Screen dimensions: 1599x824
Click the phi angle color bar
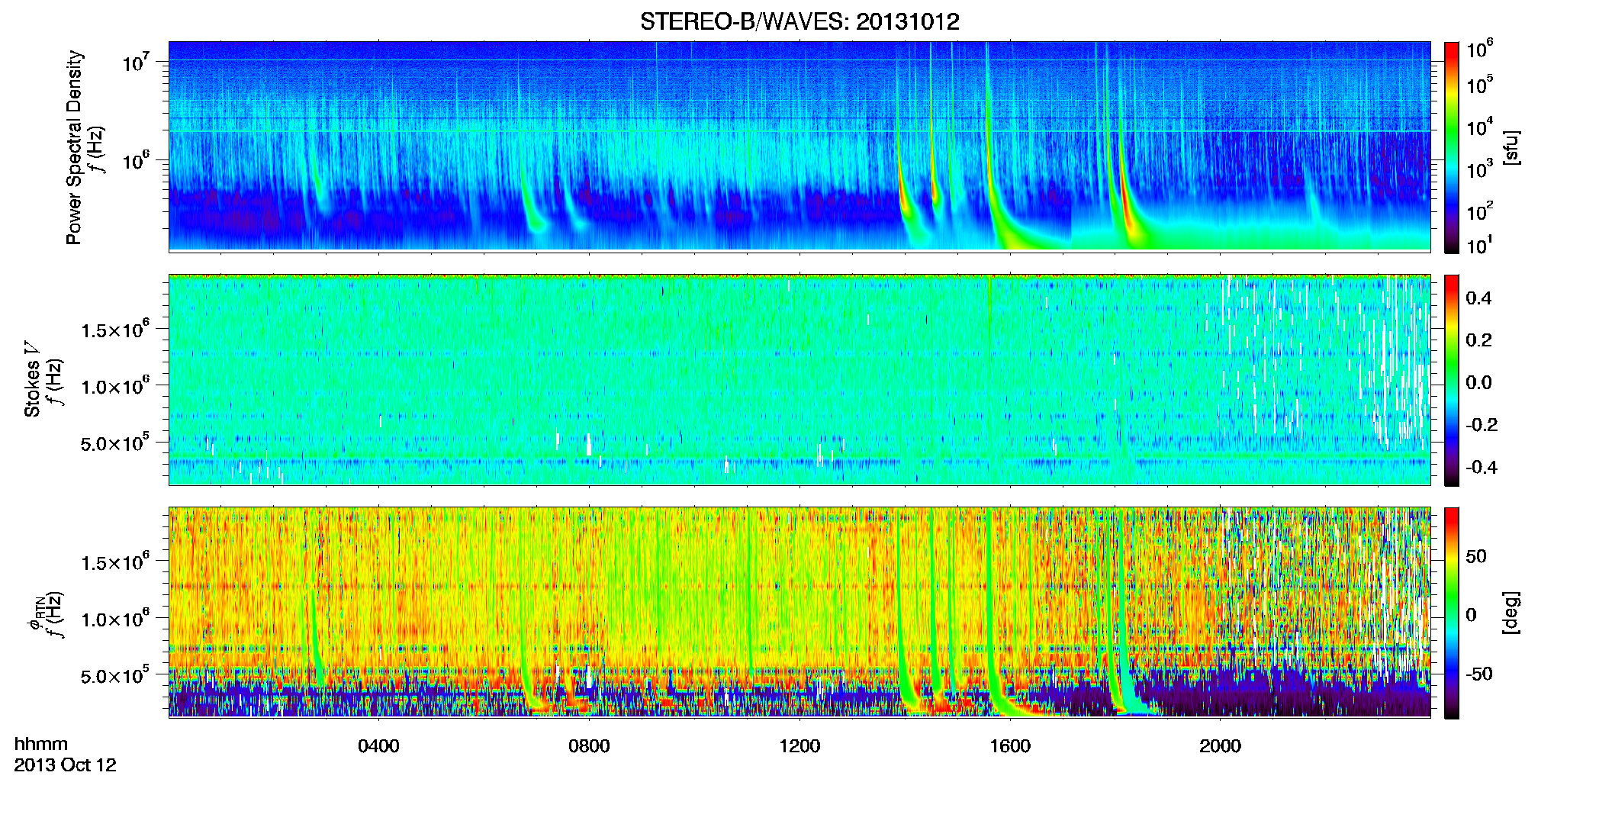click(x=1452, y=613)
